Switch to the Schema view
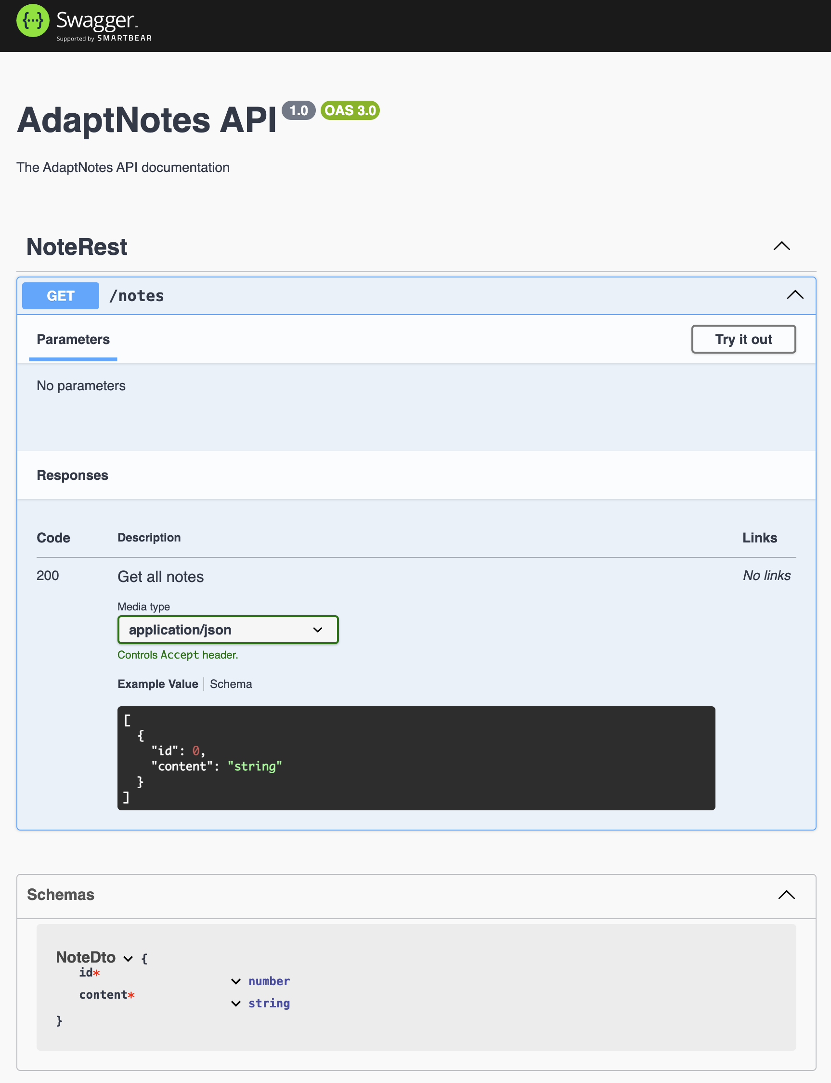This screenshot has width=831, height=1083. pyautogui.click(x=231, y=684)
